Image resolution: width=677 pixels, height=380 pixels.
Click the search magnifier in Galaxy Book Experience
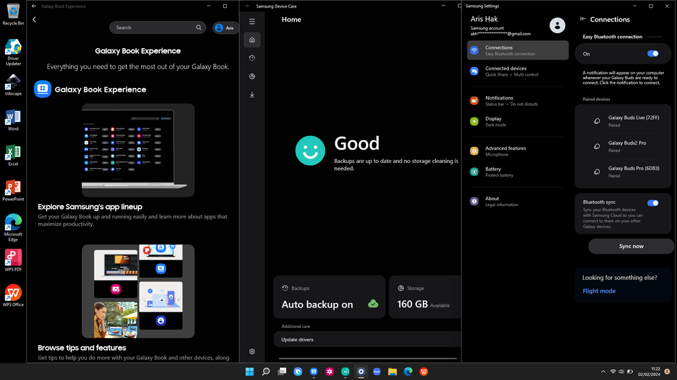[199, 27]
